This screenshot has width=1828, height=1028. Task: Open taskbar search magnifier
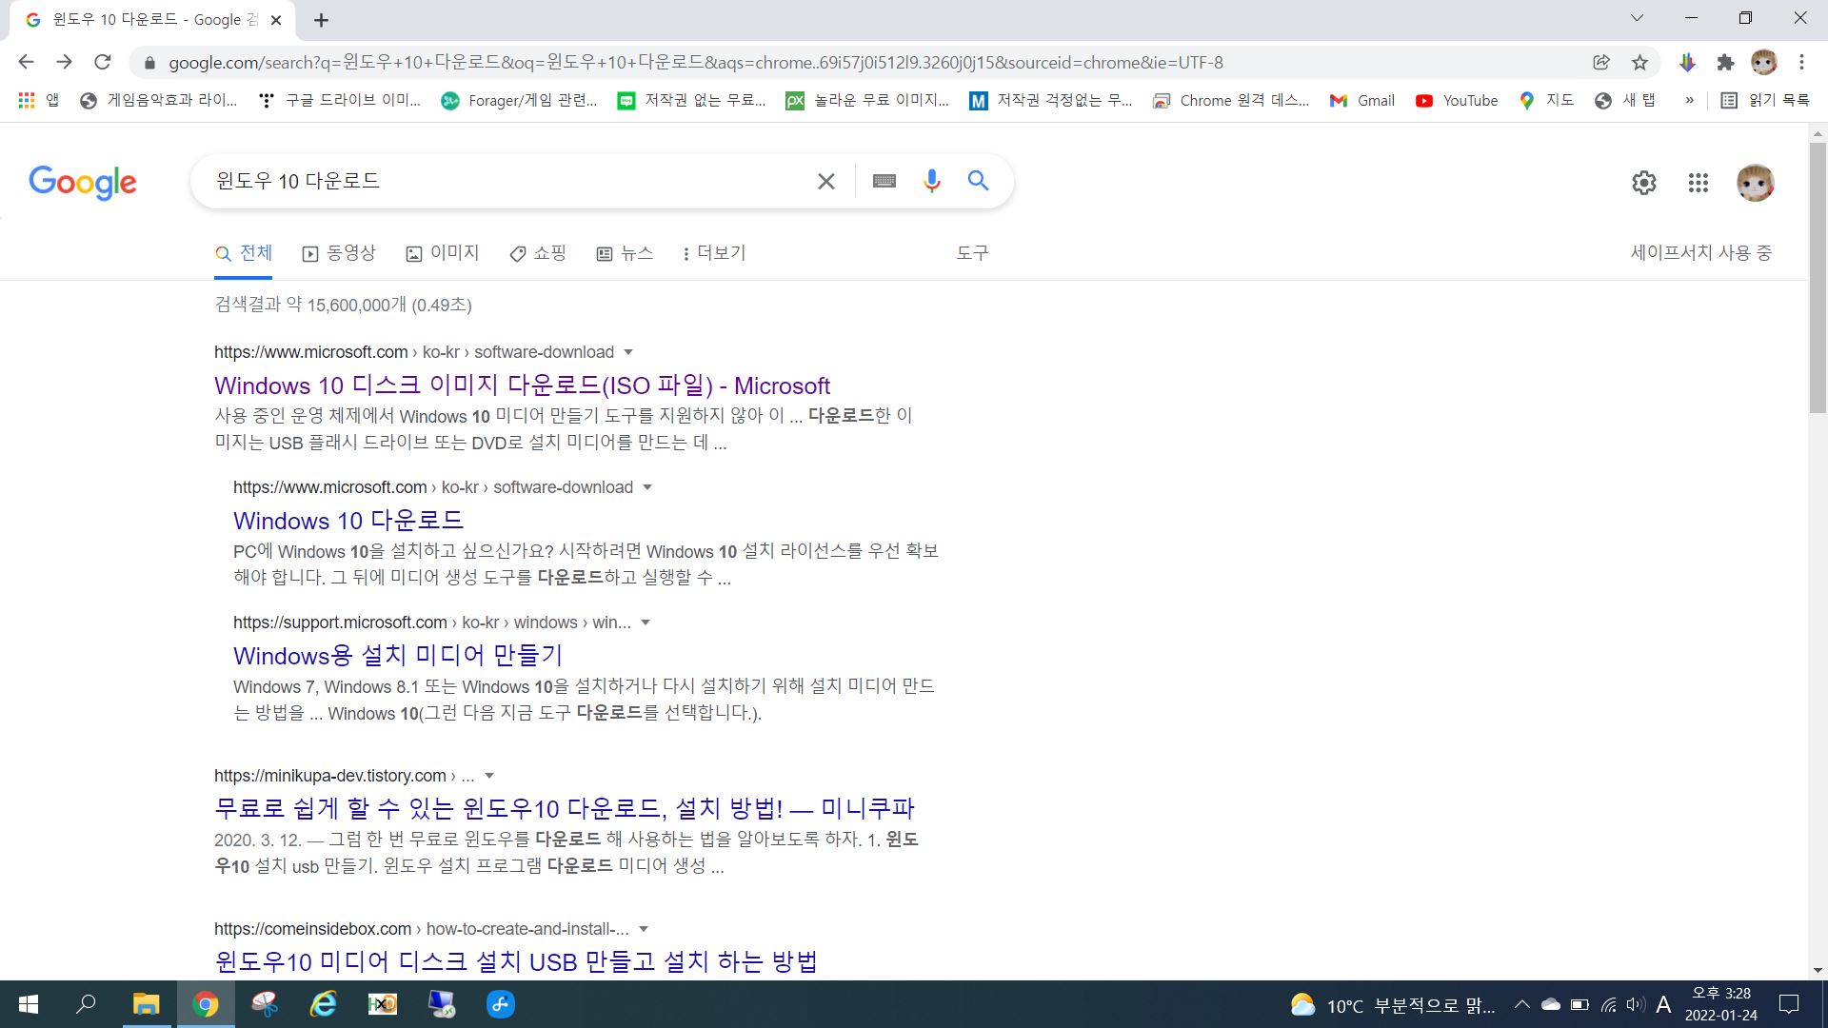86,1004
